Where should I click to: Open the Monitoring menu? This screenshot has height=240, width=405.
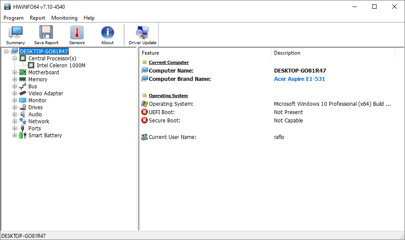pyautogui.click(x=64, y=18)
